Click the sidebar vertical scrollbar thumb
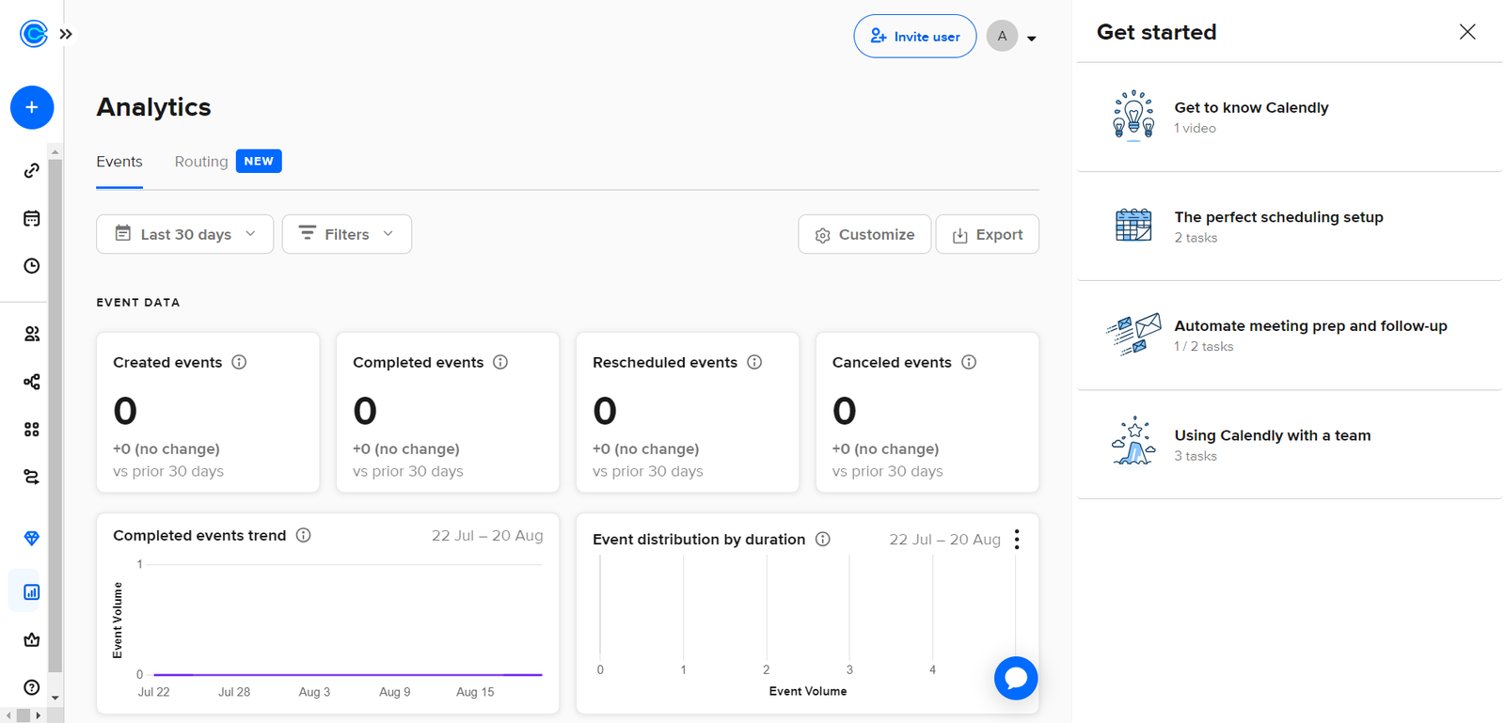This screenshot has width=1505, height=723. tap(55, 416)
